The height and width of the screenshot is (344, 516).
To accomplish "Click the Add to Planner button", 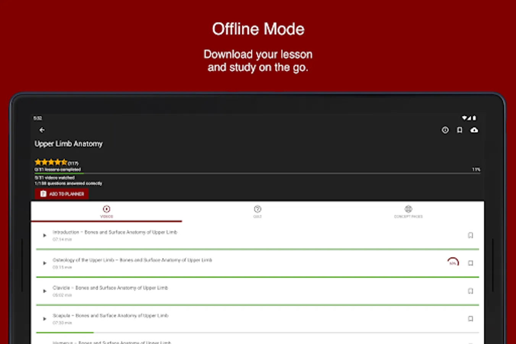I will tap(61, 194).
